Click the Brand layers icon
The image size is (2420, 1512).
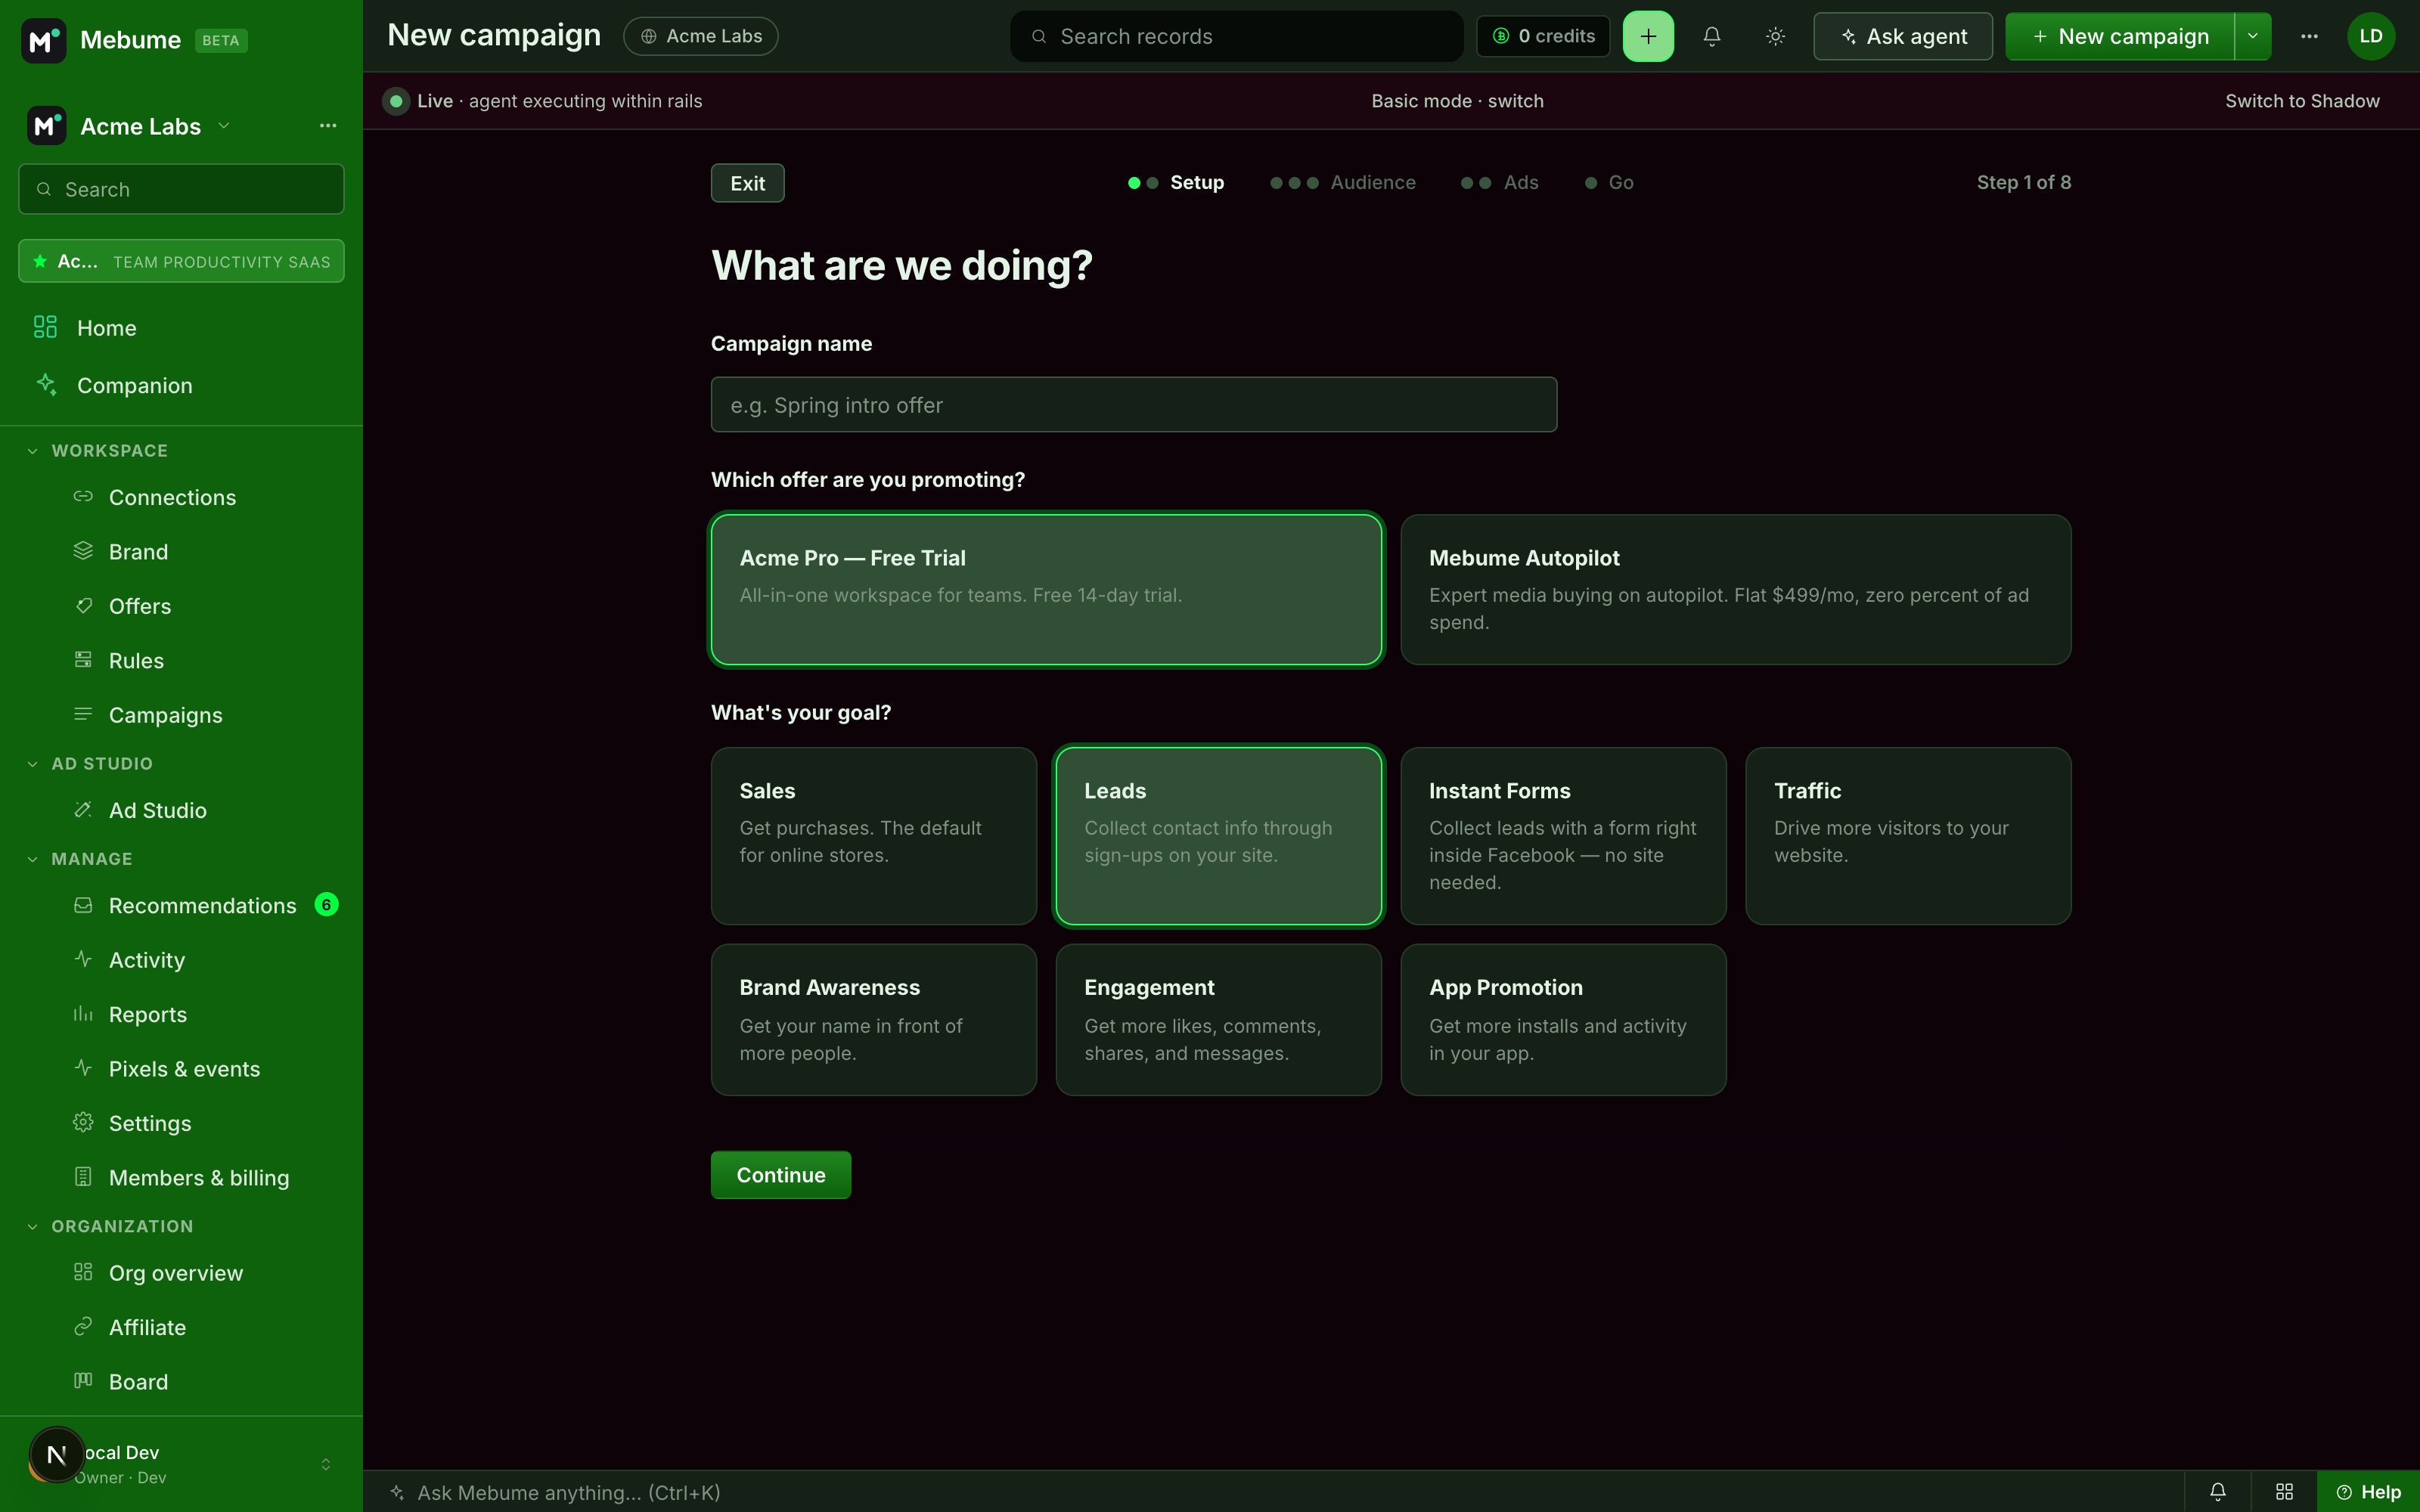[x=83, y=551]
